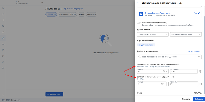Toggle Анонимный заказ (инкогнито) switch
Viewport: 205px width, 102px height.
pyautogui.click(x=139, y=23)
